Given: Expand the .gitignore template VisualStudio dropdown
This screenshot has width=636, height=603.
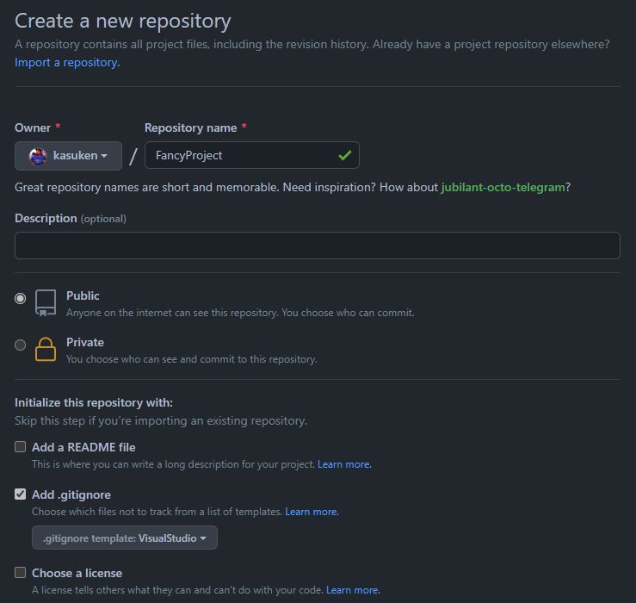Looking at the screenshot, I should coord(125,538).
